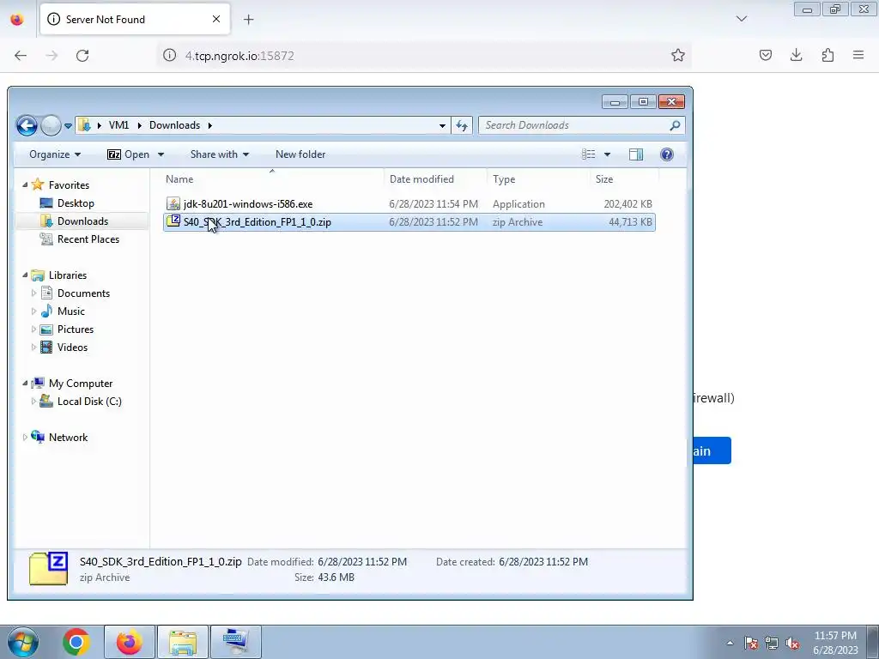Open Local Disk (C:)
The image size is (879, 659).
pos(89,402)
